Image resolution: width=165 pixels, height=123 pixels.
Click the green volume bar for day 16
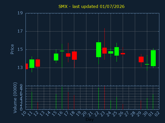tap(62, 98)
